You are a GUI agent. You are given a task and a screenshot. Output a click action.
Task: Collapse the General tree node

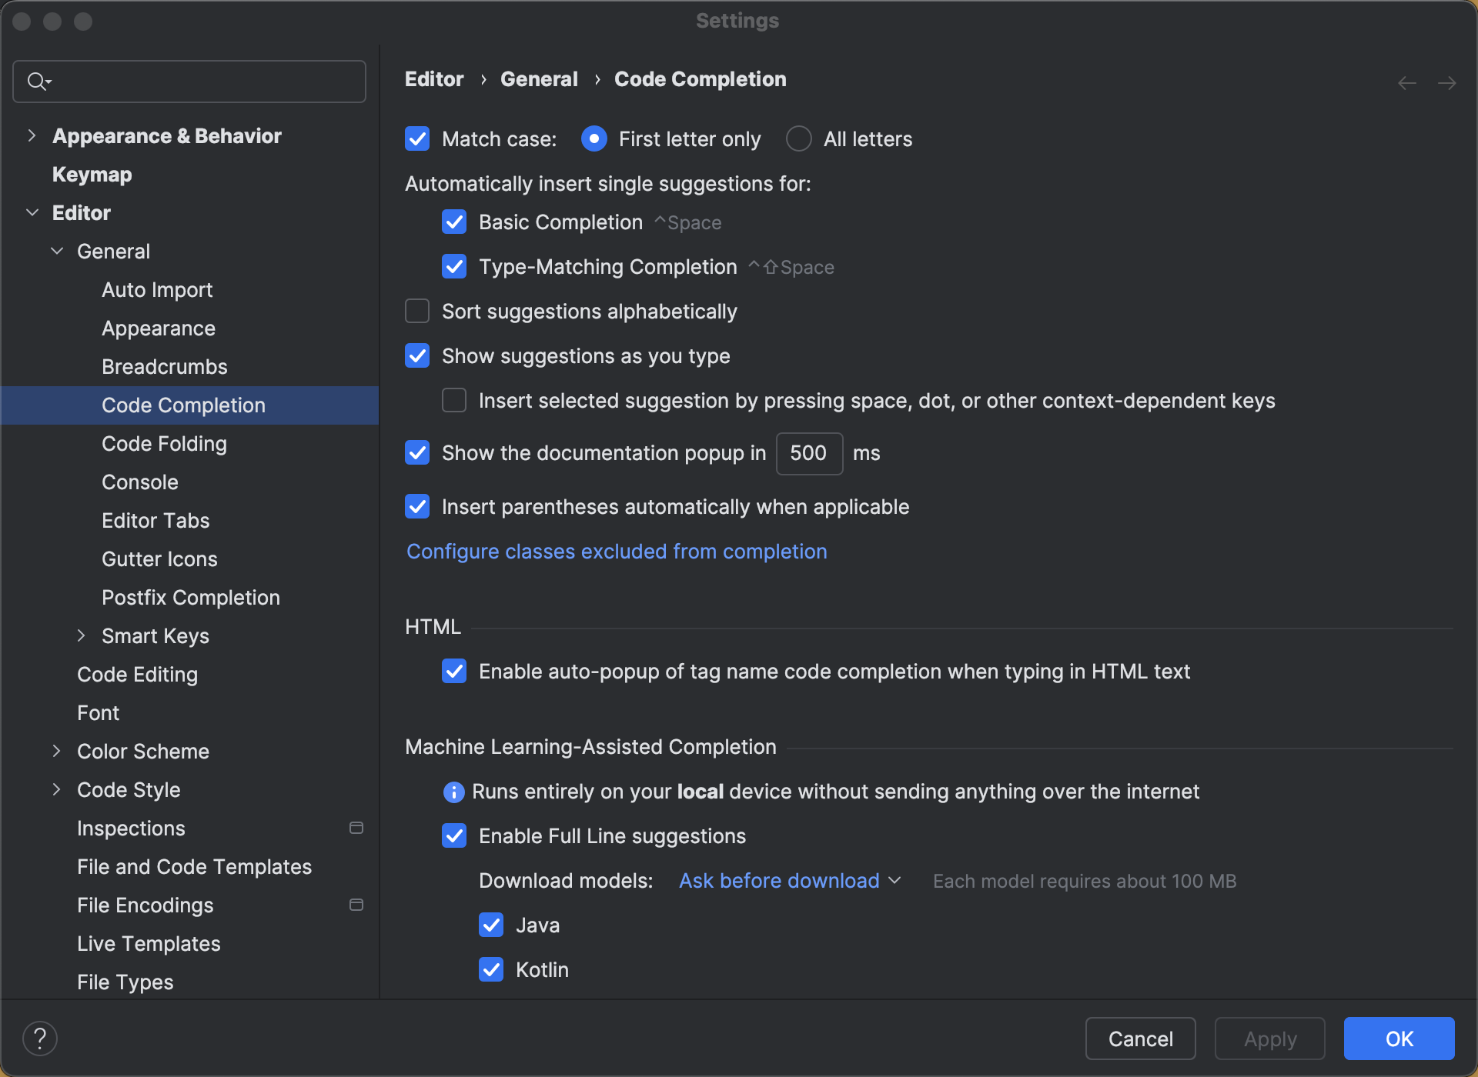pos(56,251)
